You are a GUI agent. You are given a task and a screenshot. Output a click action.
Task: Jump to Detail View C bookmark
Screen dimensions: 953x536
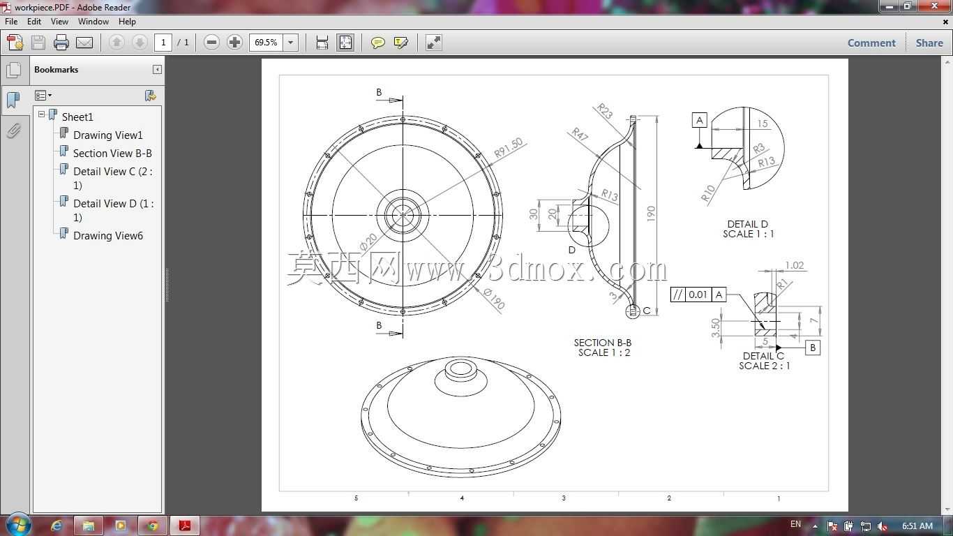(x=112, y=178)
